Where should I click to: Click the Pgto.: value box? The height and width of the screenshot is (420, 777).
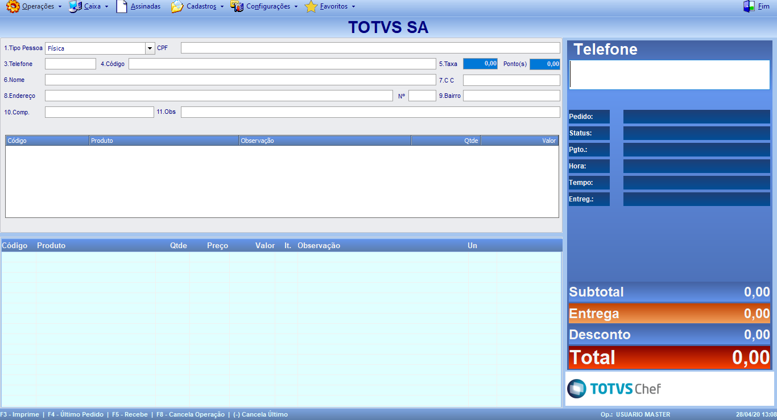pyautogui.click(x=697, y=150)
